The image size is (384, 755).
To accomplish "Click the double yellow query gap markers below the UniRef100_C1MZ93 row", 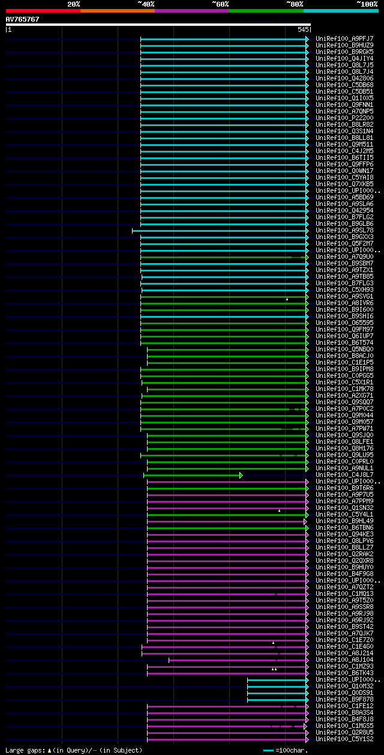I will click(x=274, y=669).
